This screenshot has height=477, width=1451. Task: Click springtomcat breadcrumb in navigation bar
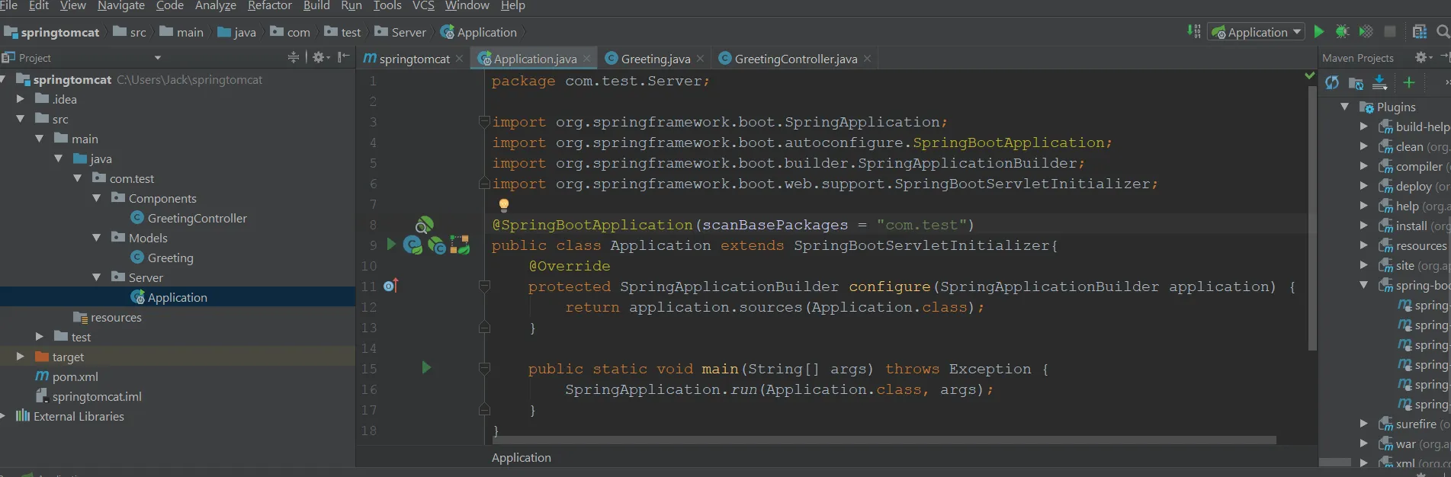point(51,32)
